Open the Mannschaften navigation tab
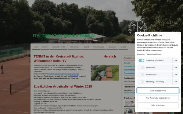The width and height of the screenshot is (183, 114). click(74, 47)
